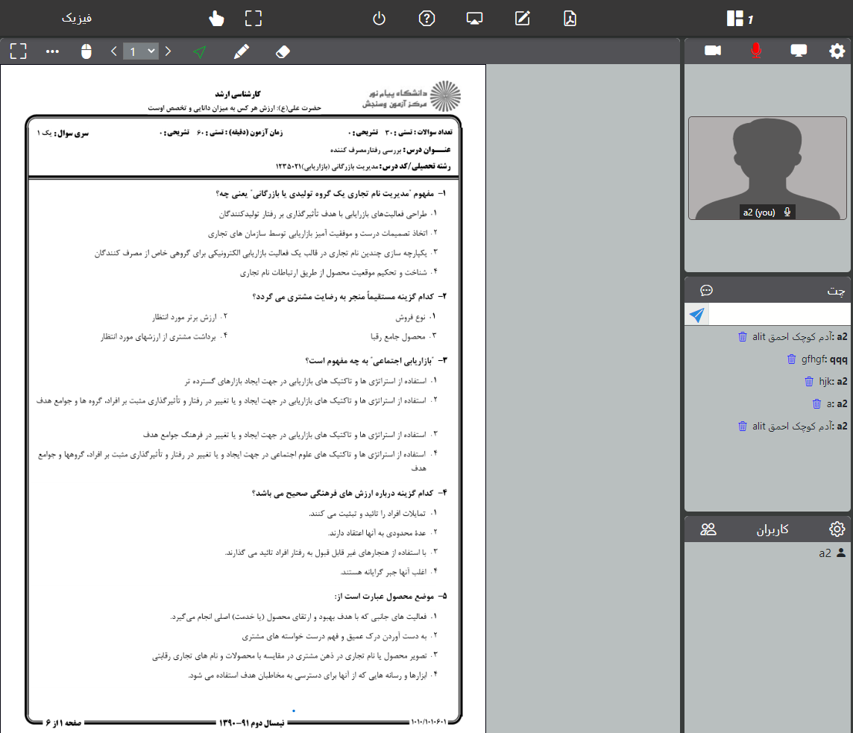The width and height of the screenshot is (853, 733).
Task: Send the chat message with paper plane
Action: [x=696, y=315]
